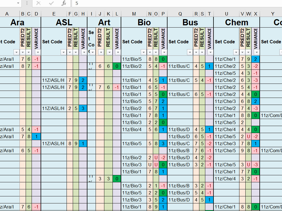The height and width of the screenshot is (211, 282).
Task: Click the Chem Set Code header label
Action: coord(225,42)
